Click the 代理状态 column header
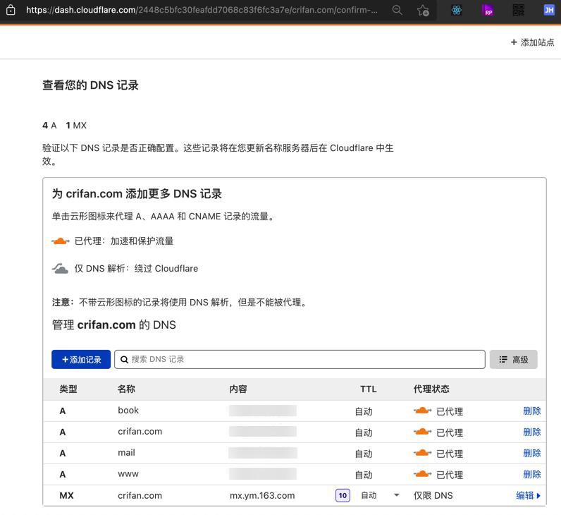 [x=431, y=389]
